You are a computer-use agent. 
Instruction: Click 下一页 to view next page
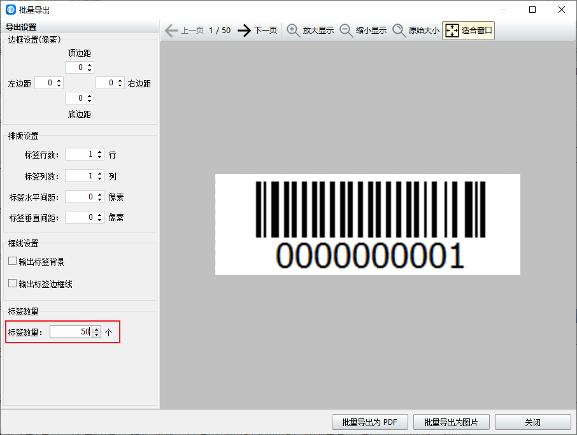click(266, 30)
